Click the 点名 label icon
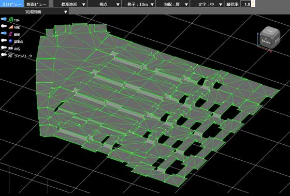 [x=11, y=48]
